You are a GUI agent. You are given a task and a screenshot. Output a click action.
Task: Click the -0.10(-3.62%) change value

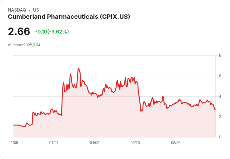pyautogui.click(x=52, y=32)
